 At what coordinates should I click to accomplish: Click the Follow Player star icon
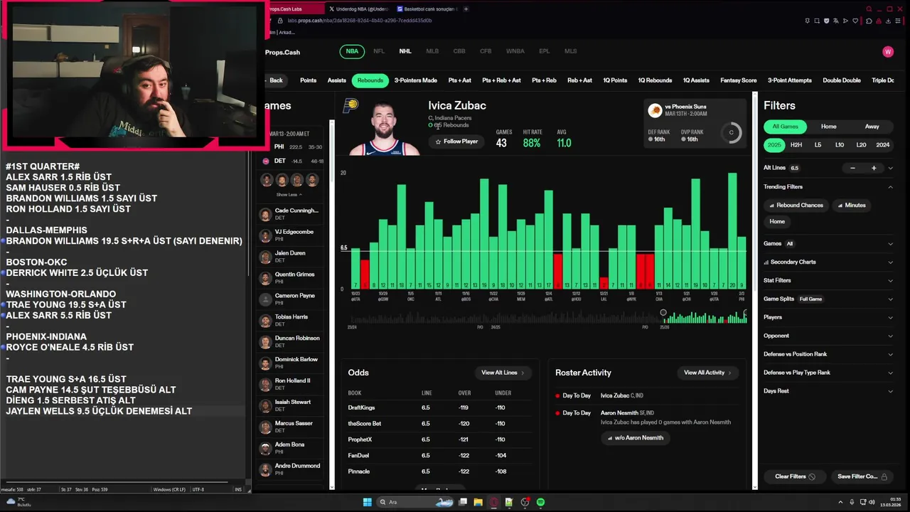(x=438, y=142)
